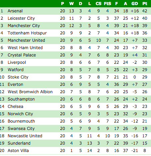Open Manchester United team entry
151x156 pixels.
[26, 40]
